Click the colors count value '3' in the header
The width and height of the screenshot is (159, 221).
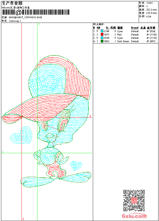[x=147, y=6]
